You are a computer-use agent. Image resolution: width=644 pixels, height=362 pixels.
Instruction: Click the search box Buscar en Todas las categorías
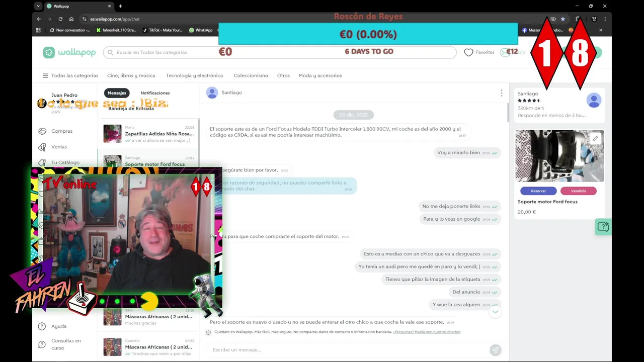pyautogui.click(x=280, y=52)
